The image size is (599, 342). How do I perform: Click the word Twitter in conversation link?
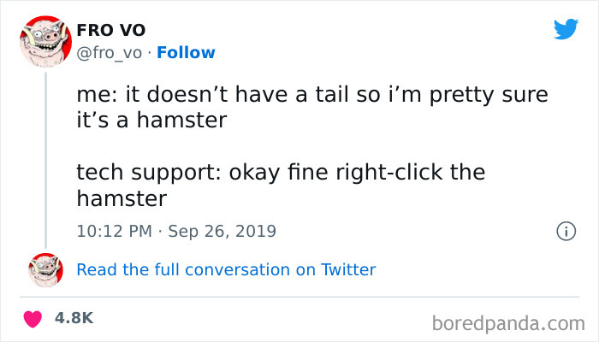347,270
